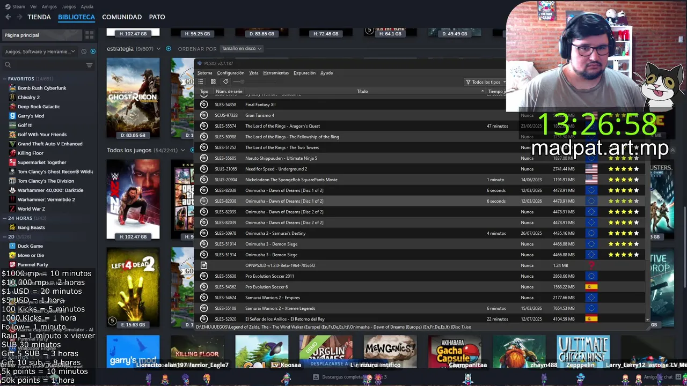This screenshot has width=687, height=386.
Task: Click the disc icon of Pro Evolution Soccer 2011
Action: 204,276
